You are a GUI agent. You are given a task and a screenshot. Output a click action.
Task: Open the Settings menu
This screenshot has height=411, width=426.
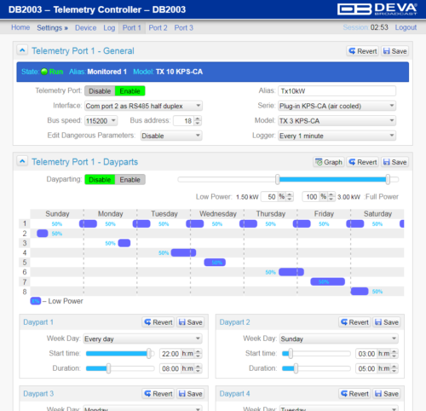(52, 28)
